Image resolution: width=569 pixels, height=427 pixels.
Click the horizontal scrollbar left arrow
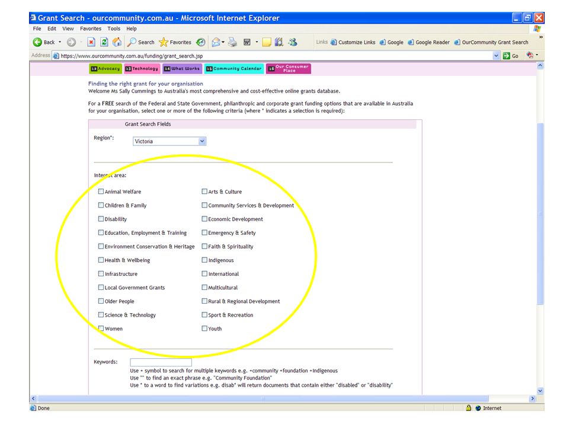click(x=33, y=399)
